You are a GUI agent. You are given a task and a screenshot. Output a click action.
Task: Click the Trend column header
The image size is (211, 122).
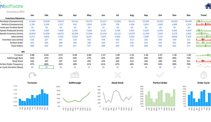click(204, 15)
